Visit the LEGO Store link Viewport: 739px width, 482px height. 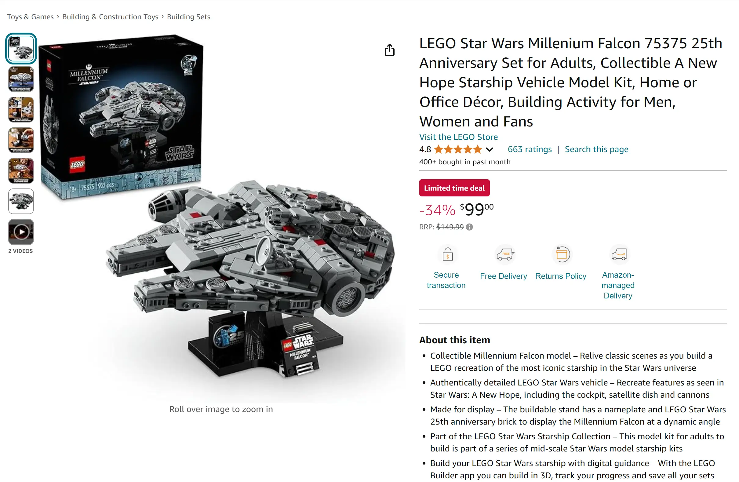point(458,137)
